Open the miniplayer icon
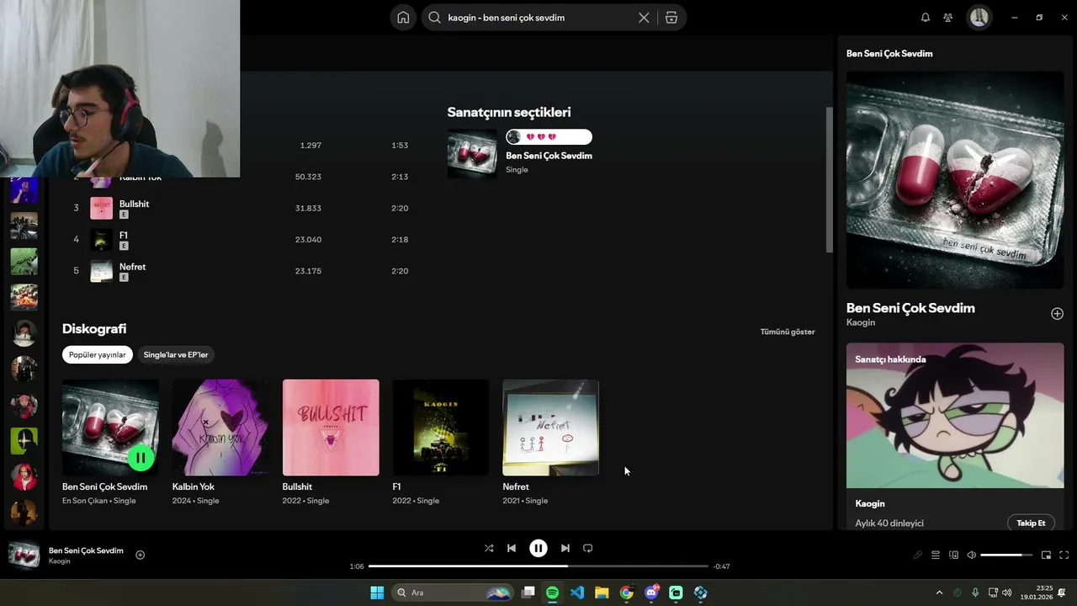The image size is (1077, 606). (x=1047, y=555)
